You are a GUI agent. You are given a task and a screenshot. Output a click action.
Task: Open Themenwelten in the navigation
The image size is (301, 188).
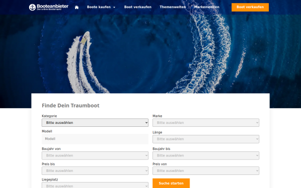pos(173,7)
